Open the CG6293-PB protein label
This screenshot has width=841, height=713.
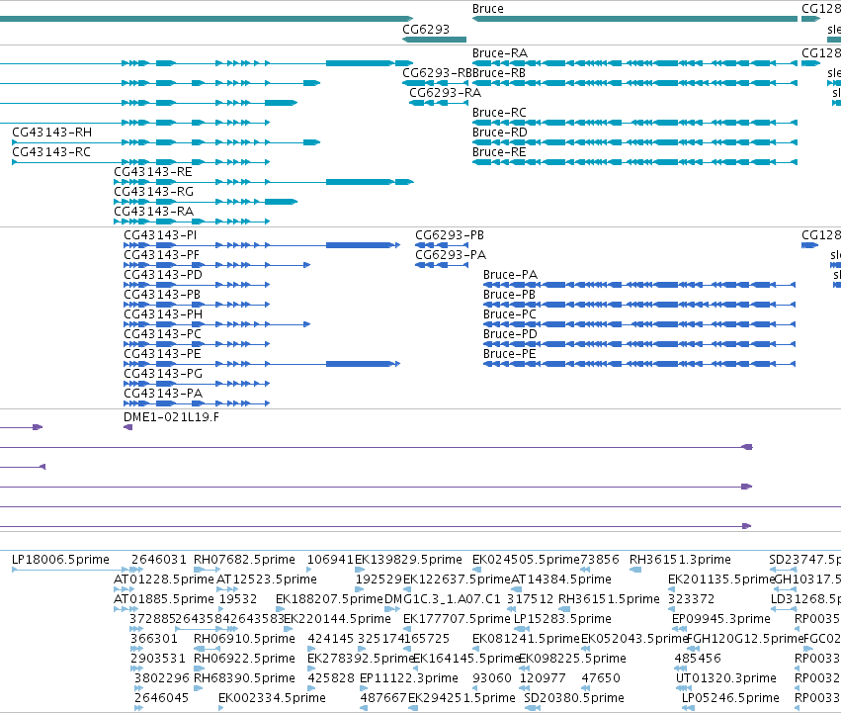coord(450,235)
